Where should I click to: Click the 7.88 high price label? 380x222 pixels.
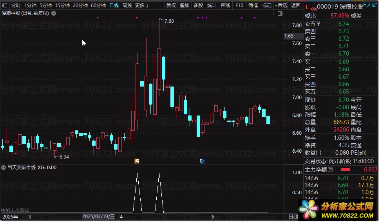tap(169, 21)
